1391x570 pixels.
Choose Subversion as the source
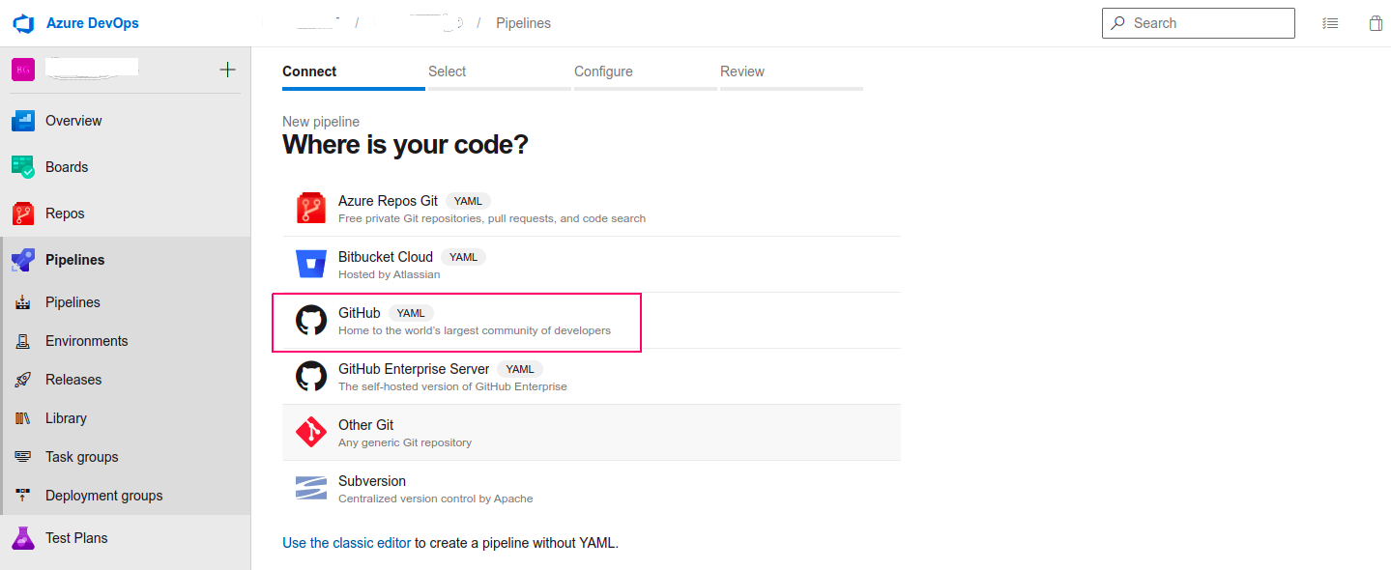(592, 489)
